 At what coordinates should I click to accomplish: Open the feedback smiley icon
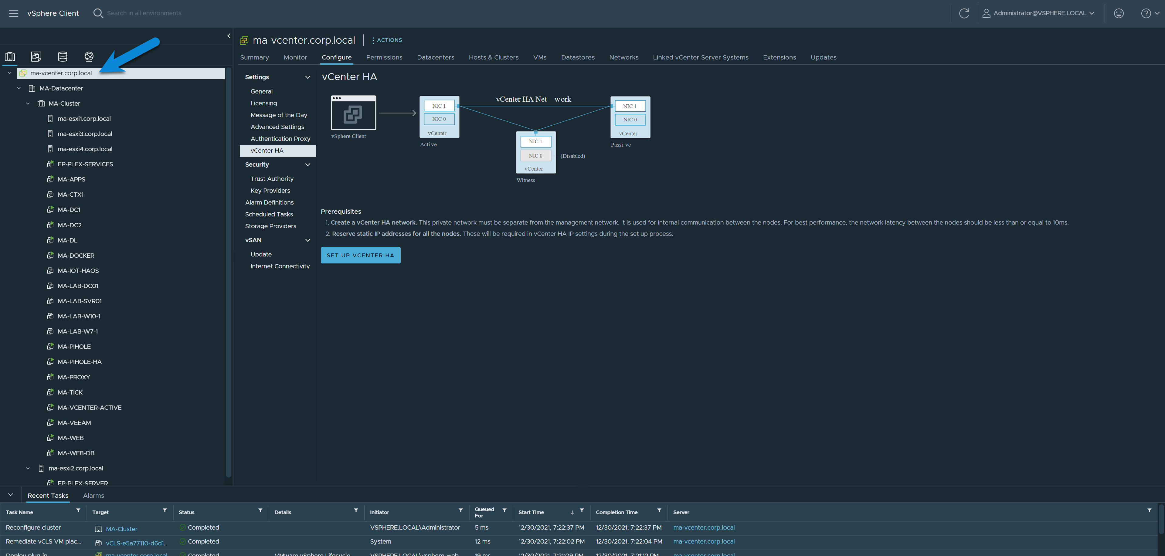click(x=1119, y=13)
